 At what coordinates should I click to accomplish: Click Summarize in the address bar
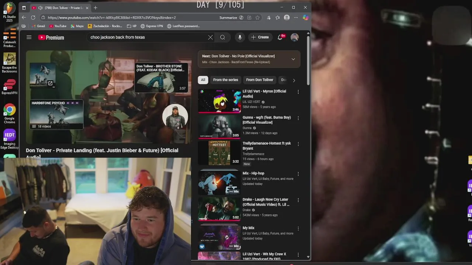click(x=228, y=17)
